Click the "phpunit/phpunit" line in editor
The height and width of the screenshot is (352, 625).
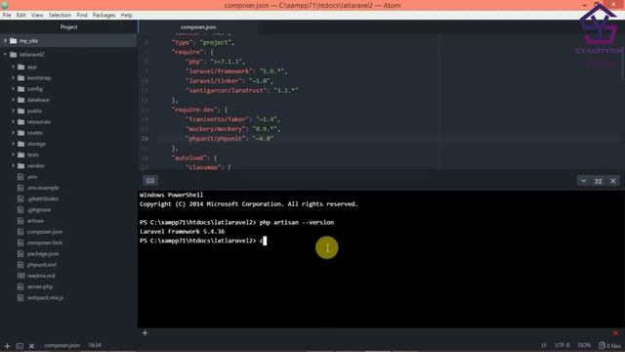click(x=229, y=139)
